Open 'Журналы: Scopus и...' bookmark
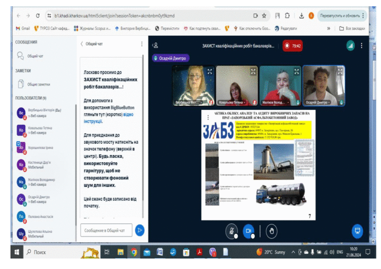The width and height of the screenshot is (381, 269). tap(92, 29)
